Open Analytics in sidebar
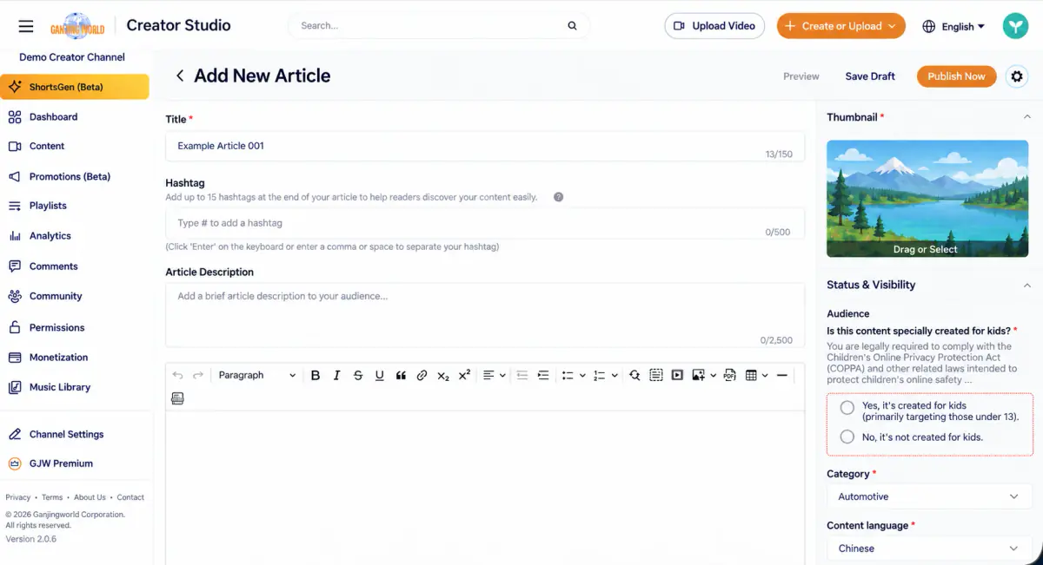This screenshot has width=1043, height=565. [50, 236]
